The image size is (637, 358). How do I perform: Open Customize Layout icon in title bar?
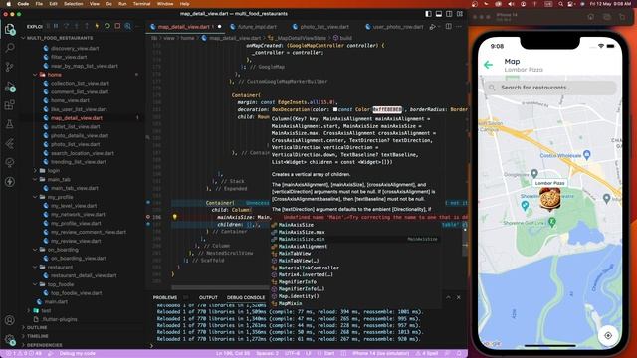pyautogui.click(x=460, y=14)
